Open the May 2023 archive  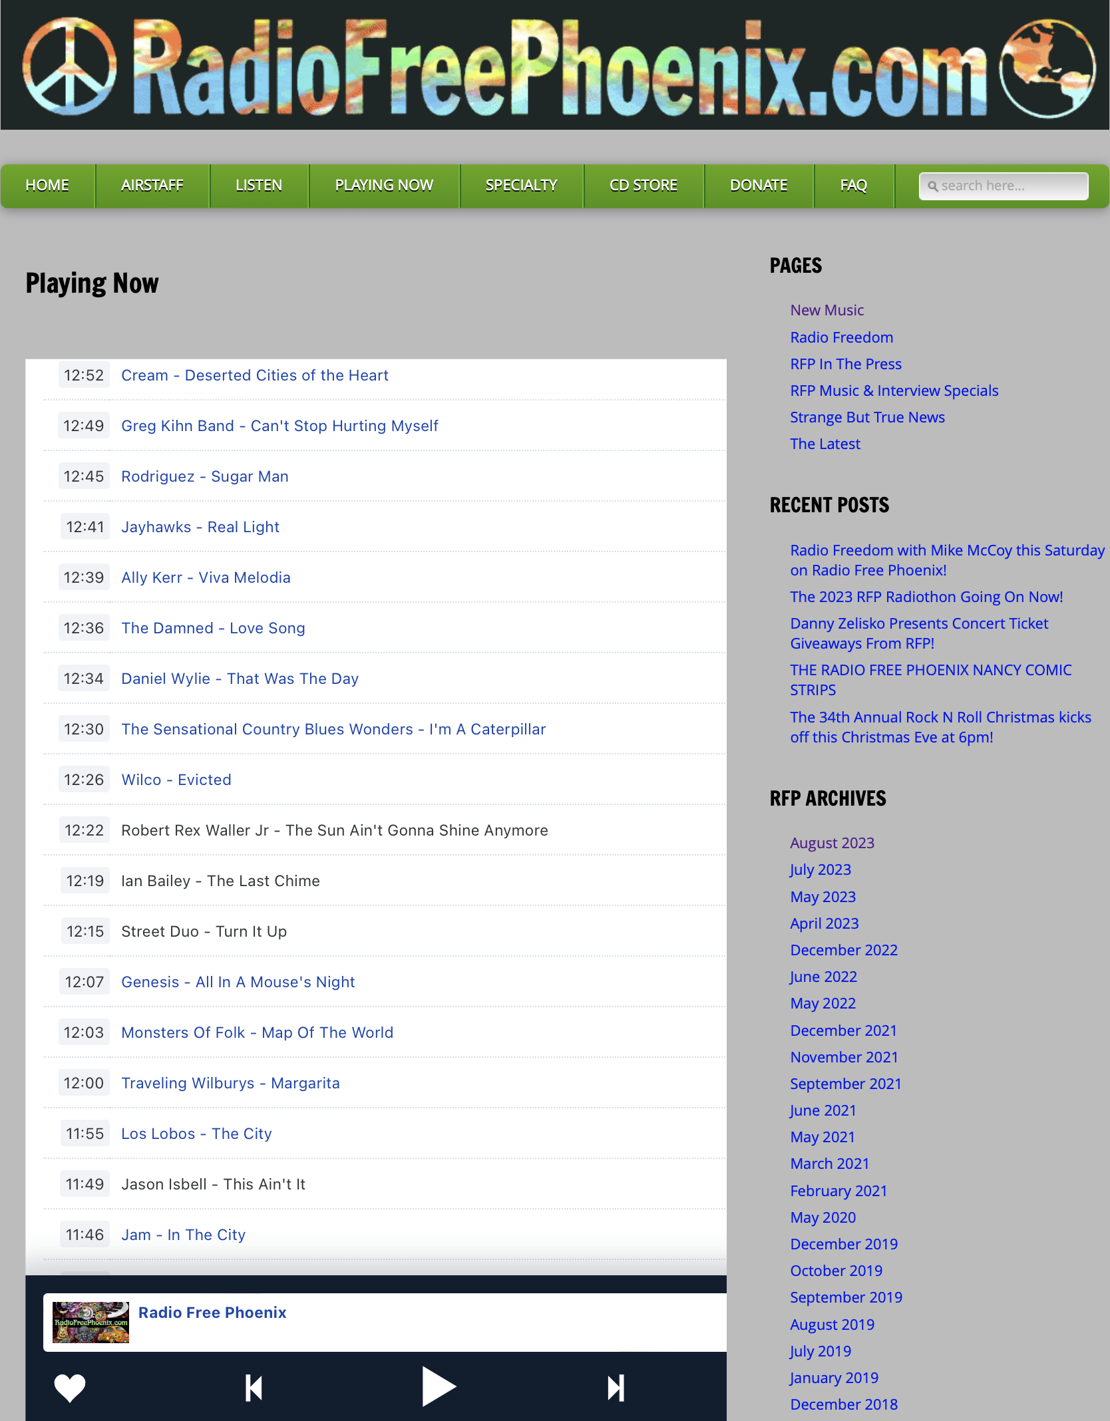(823, 897)
